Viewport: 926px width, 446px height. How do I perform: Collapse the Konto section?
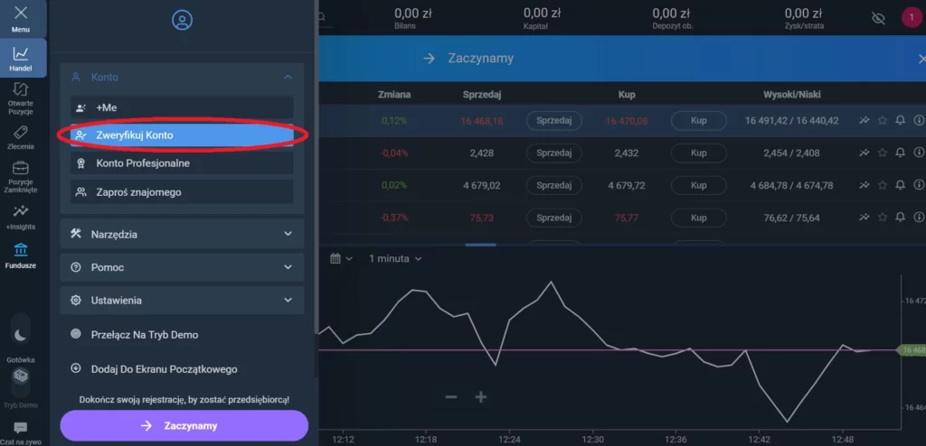[x=288, y=78]
